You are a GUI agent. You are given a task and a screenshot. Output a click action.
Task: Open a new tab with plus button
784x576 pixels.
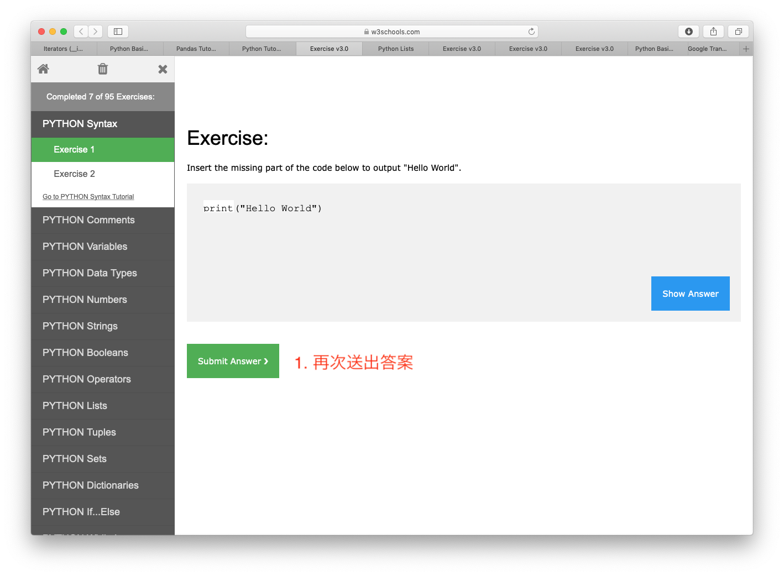(x=746, y=49)
